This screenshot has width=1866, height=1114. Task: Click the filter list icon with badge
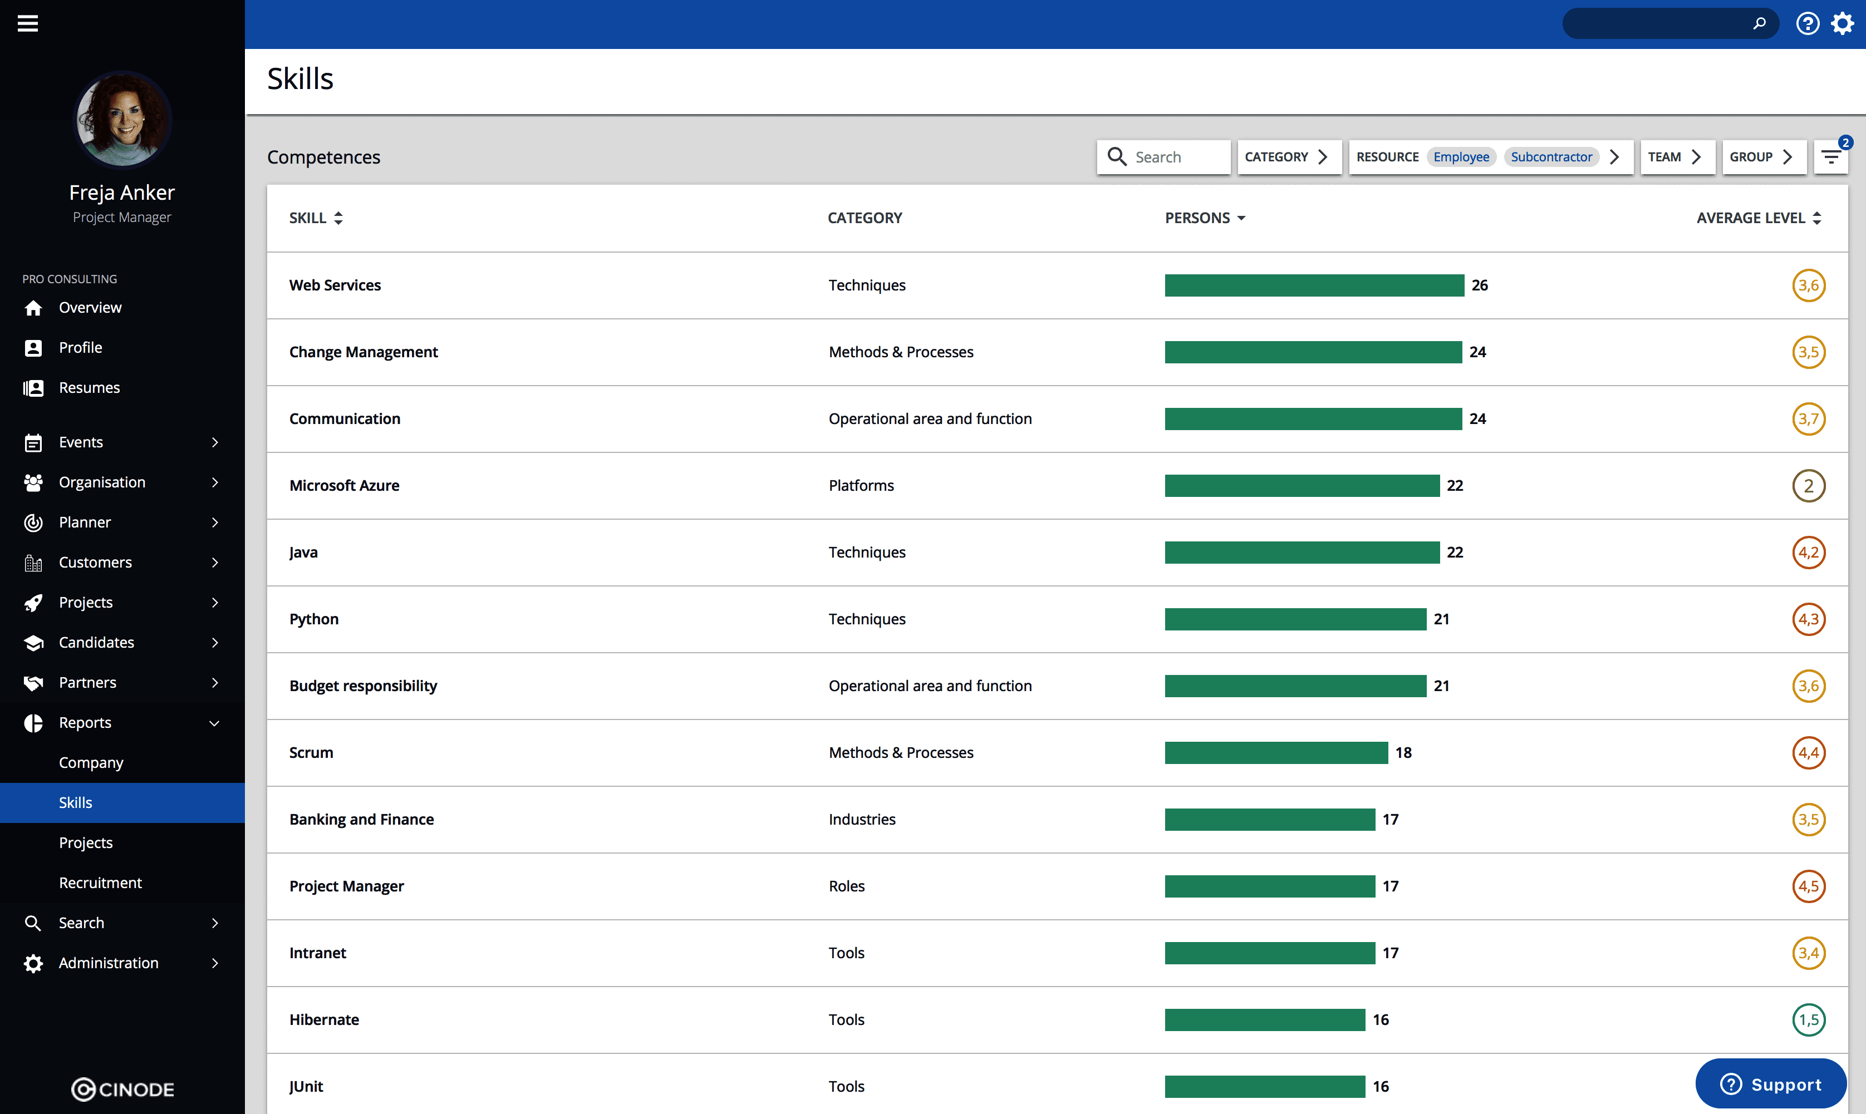(x=1831, y=157)
